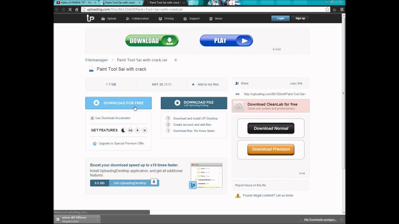The image size is (399, 224).
Task: Click green DOWNLOAD ad button
Action: pos(152,40)
